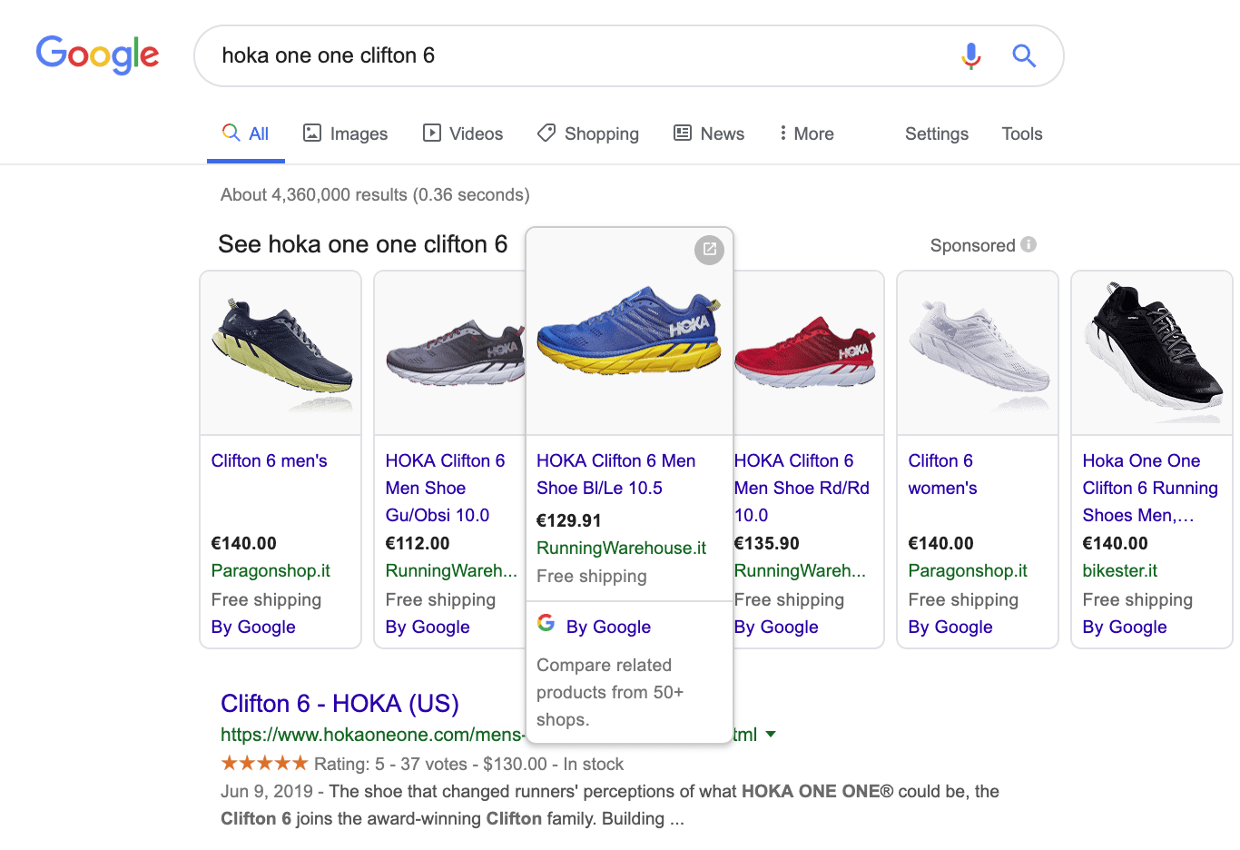The image size is (1240, 850).
Task: Click the Google logo
Action: (98, 55)
